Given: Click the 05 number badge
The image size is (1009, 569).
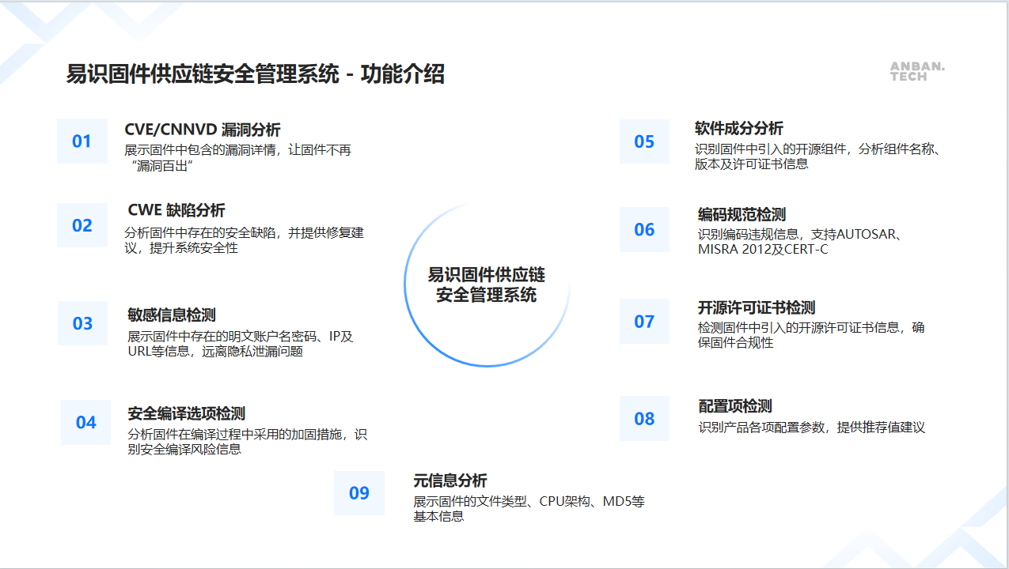Looking at the screenshot, I should tap(644, 142).
